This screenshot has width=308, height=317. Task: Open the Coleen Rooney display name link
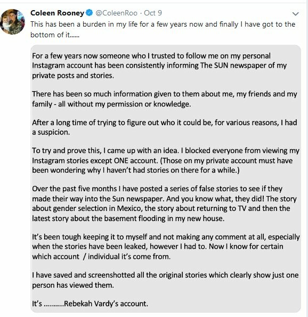tap(57, 13)
